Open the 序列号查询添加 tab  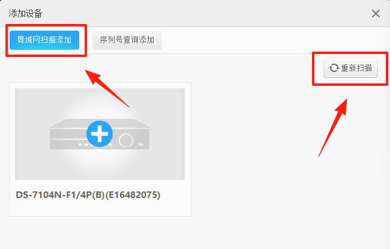click(127, 40)
